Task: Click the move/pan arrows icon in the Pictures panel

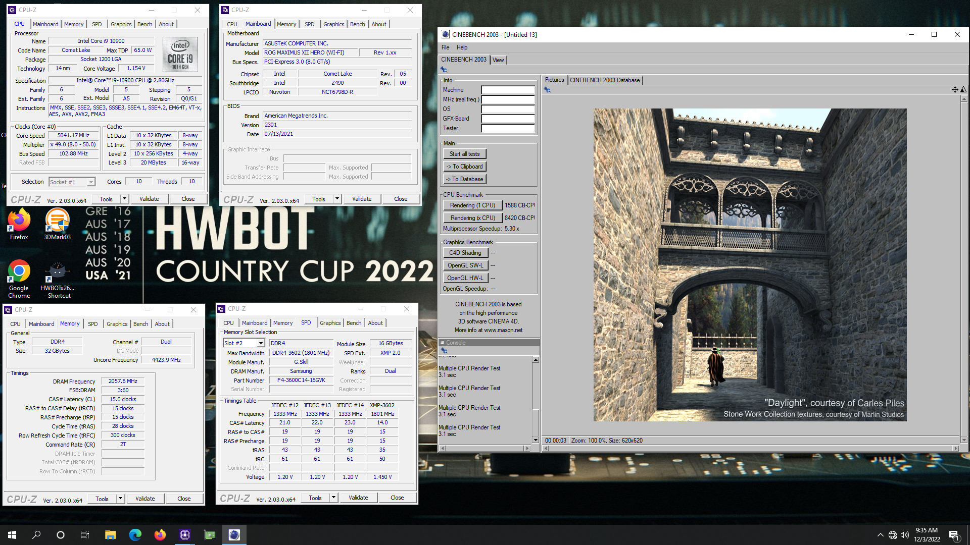Action: point(955,89)
